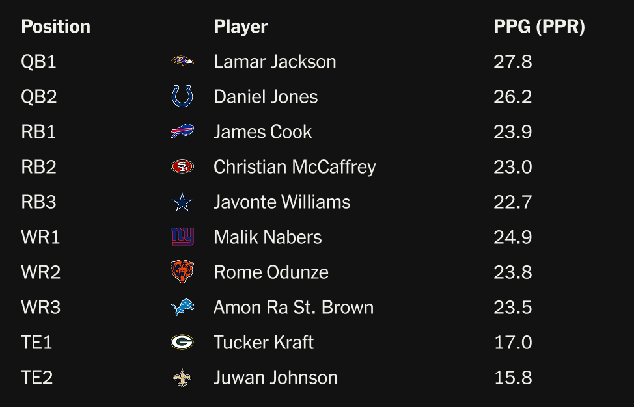
Task: Click the Dallas Cowboys star logo
Action: (x=182, y=202)
